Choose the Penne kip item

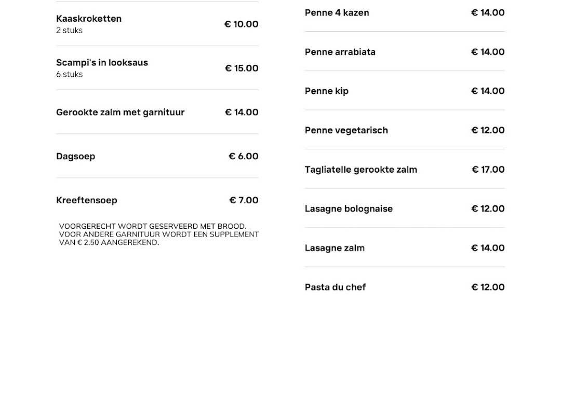click(x=326, y=91)
